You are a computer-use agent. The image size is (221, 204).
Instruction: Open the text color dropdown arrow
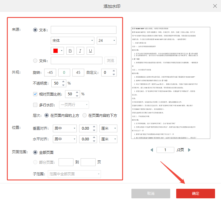point(62,50)
